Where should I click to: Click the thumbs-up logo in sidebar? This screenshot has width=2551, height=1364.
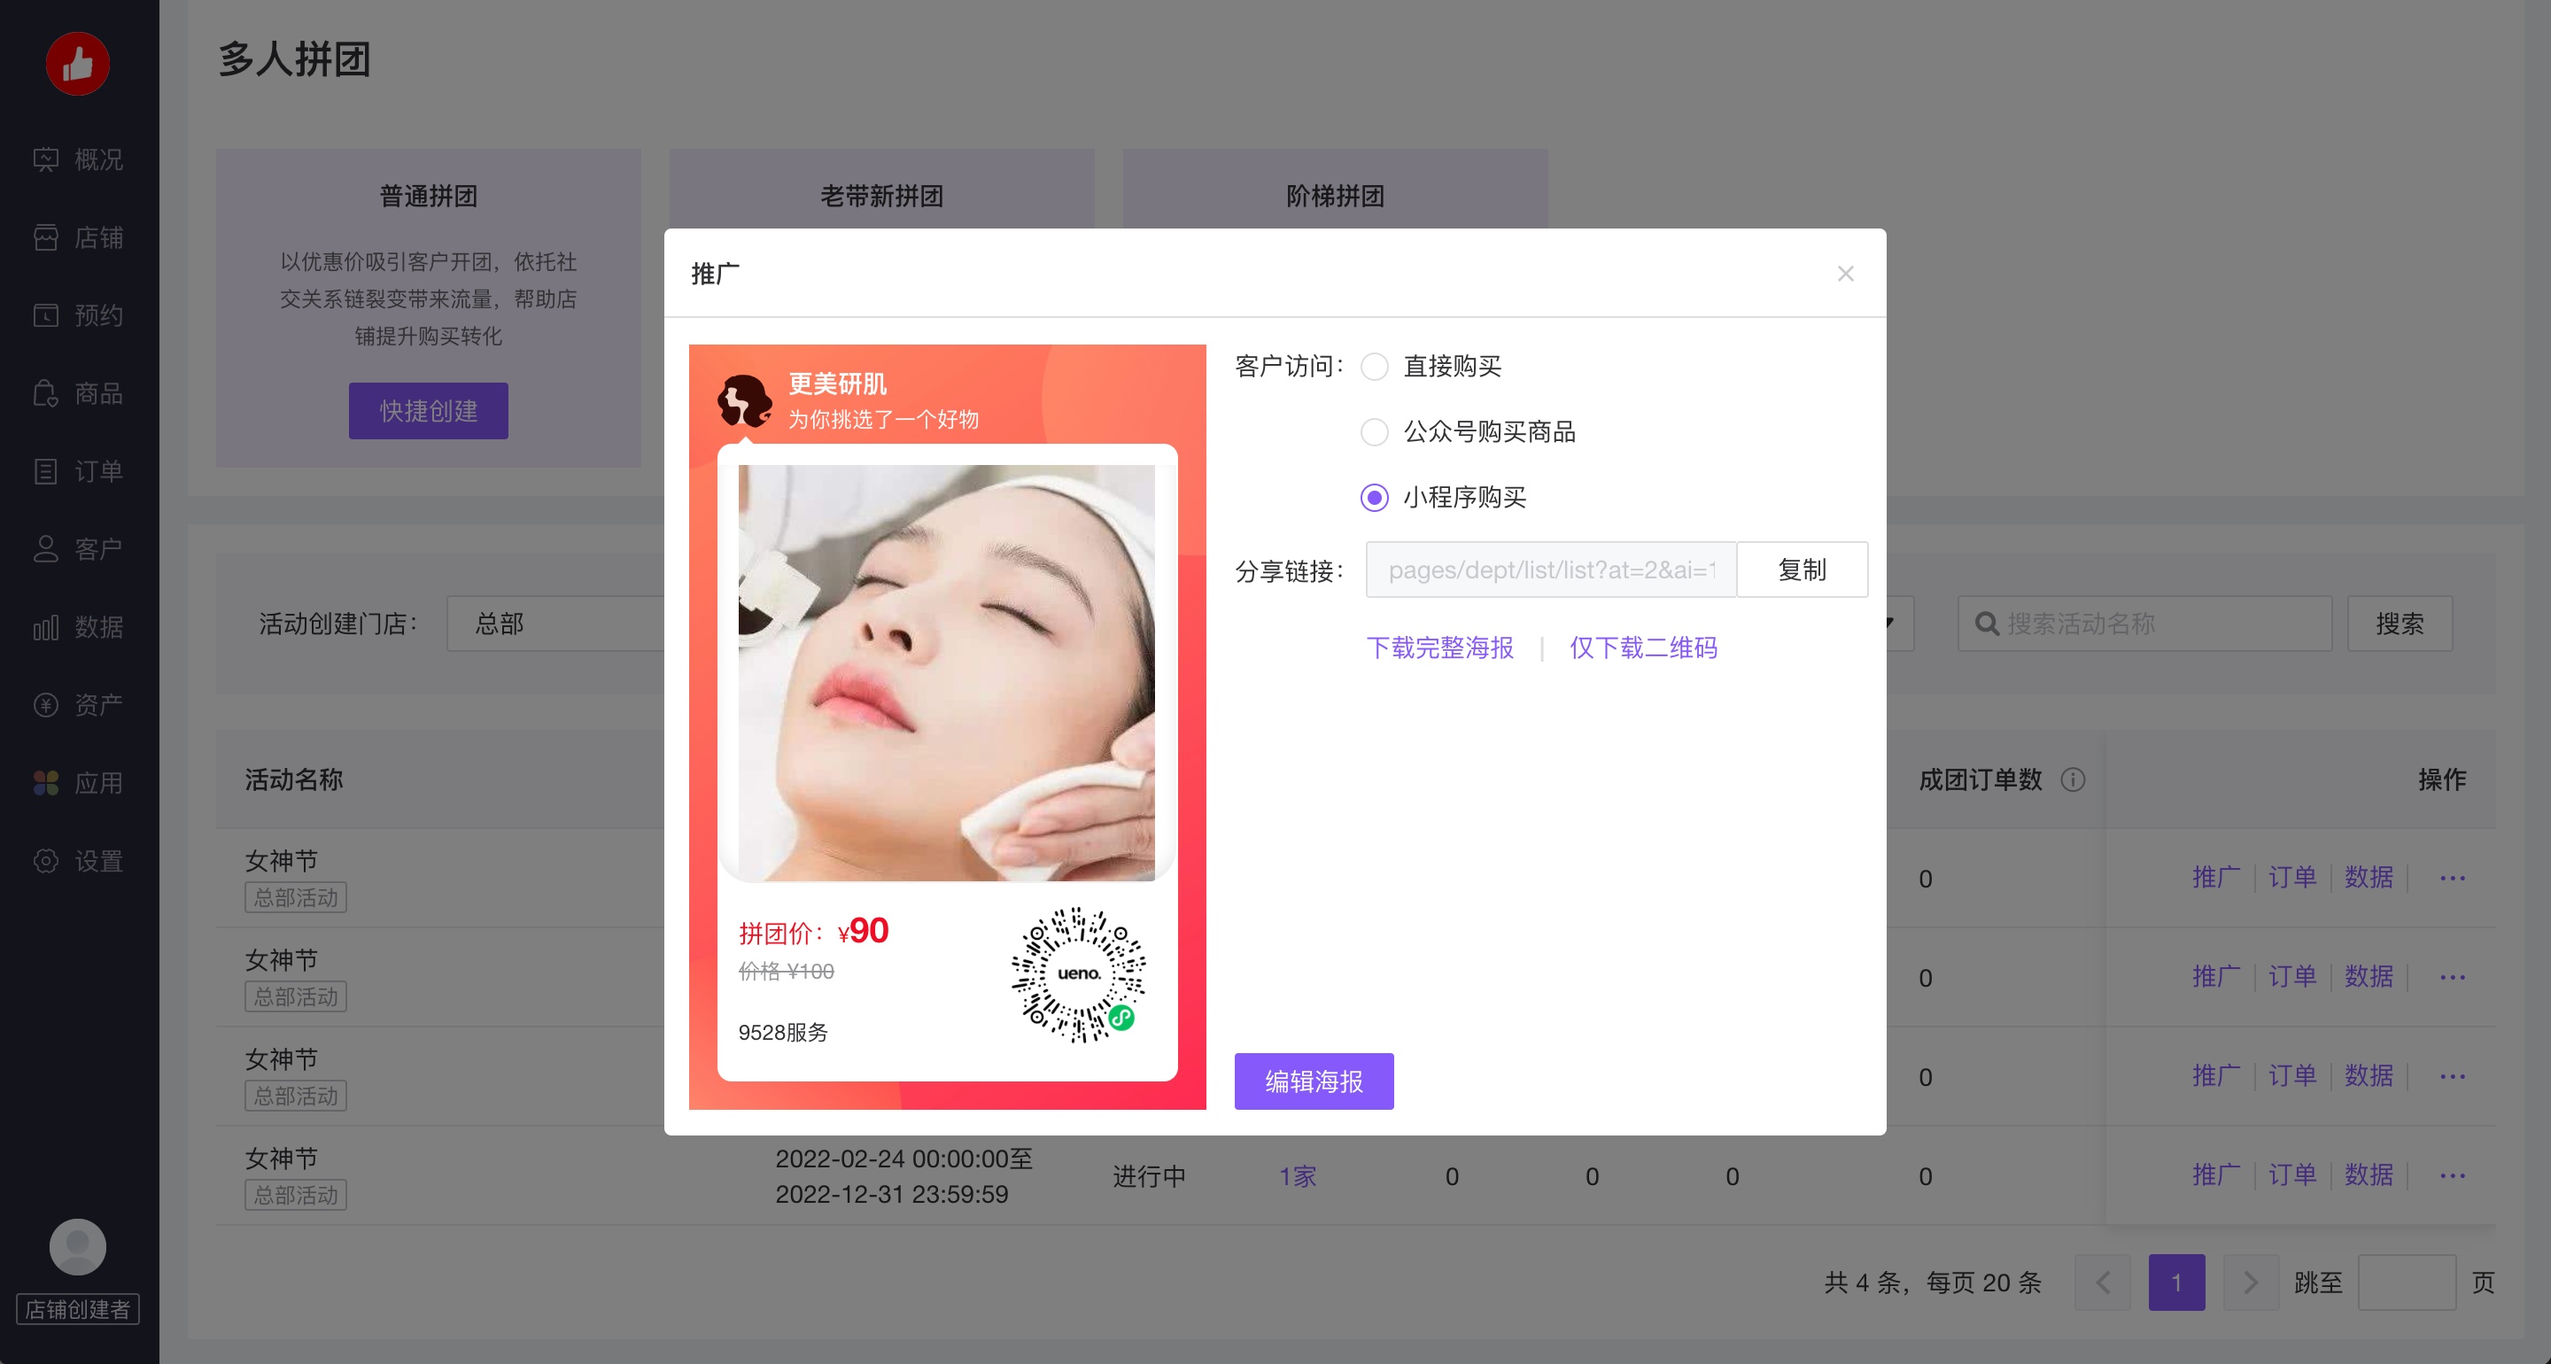pos(77,65)
